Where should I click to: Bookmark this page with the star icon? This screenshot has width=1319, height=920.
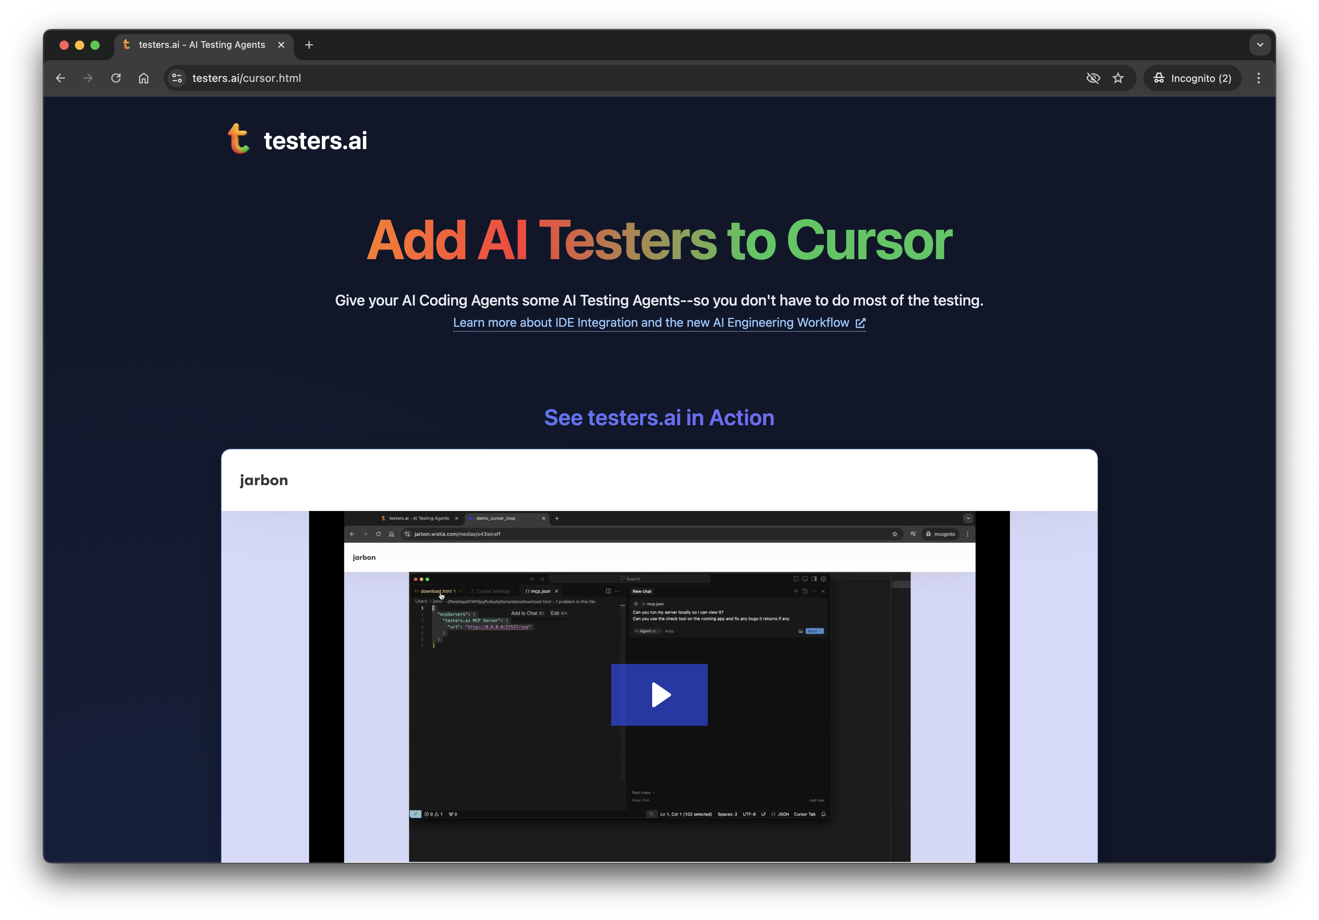pos(1118,78)
